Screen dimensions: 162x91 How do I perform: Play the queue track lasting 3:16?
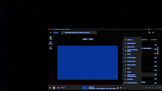(x=149, y=83)
